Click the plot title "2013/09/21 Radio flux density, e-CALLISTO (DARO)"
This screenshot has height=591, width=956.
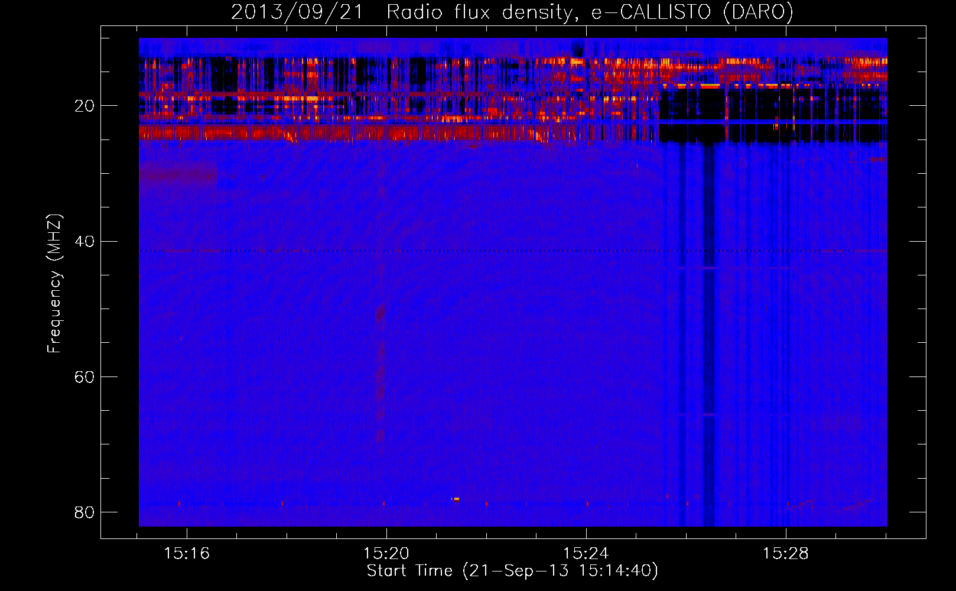[512, 12]
